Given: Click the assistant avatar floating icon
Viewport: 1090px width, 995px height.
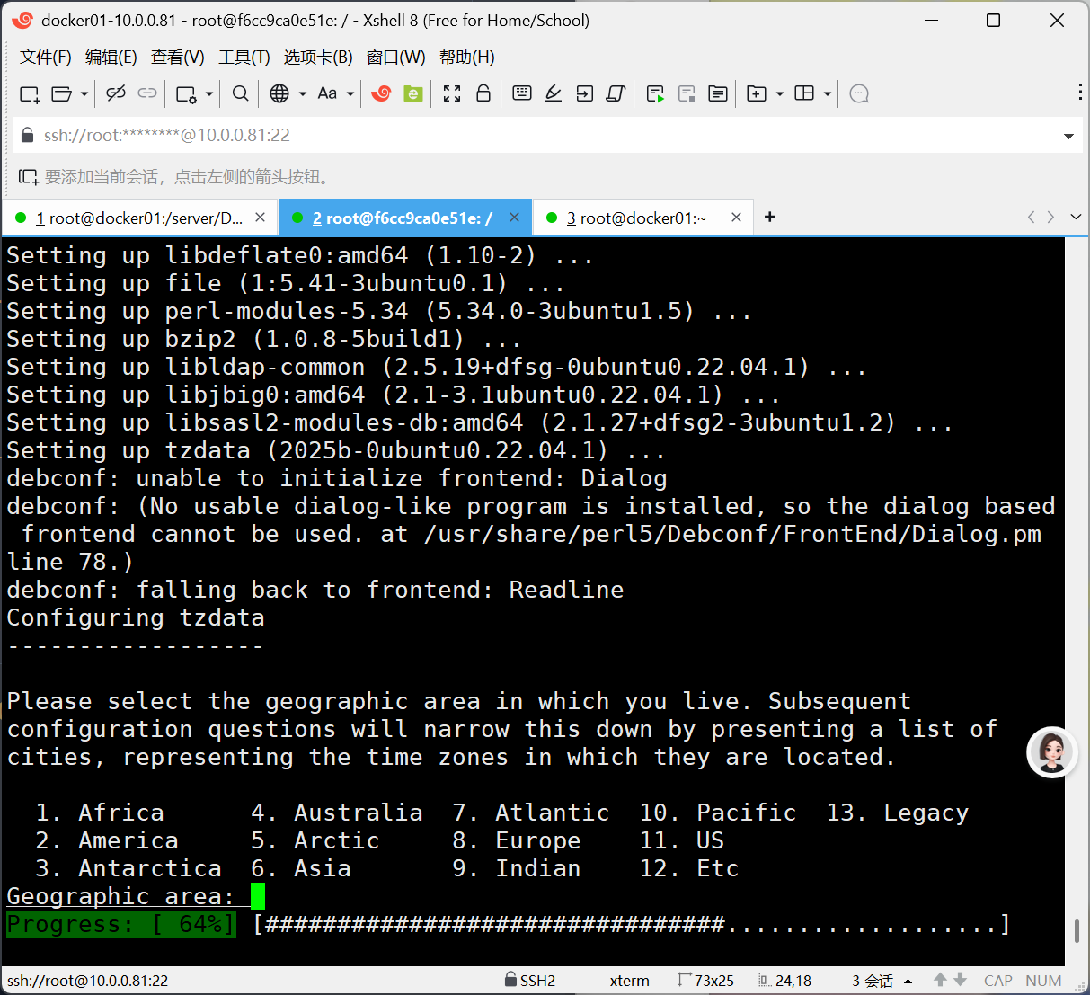Looking at the screenshot, I should click(1051, 752).
